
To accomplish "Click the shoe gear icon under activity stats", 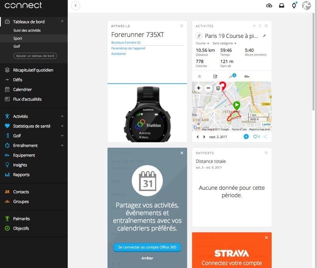I will coord(247,77).
